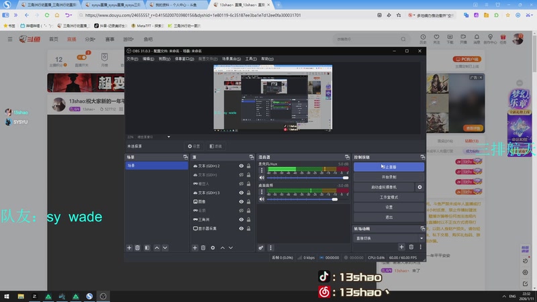Hide the 文本 (GDI+) 2 source
The width and height of the screenshot is (537, 302).
(x=242, y=166)
